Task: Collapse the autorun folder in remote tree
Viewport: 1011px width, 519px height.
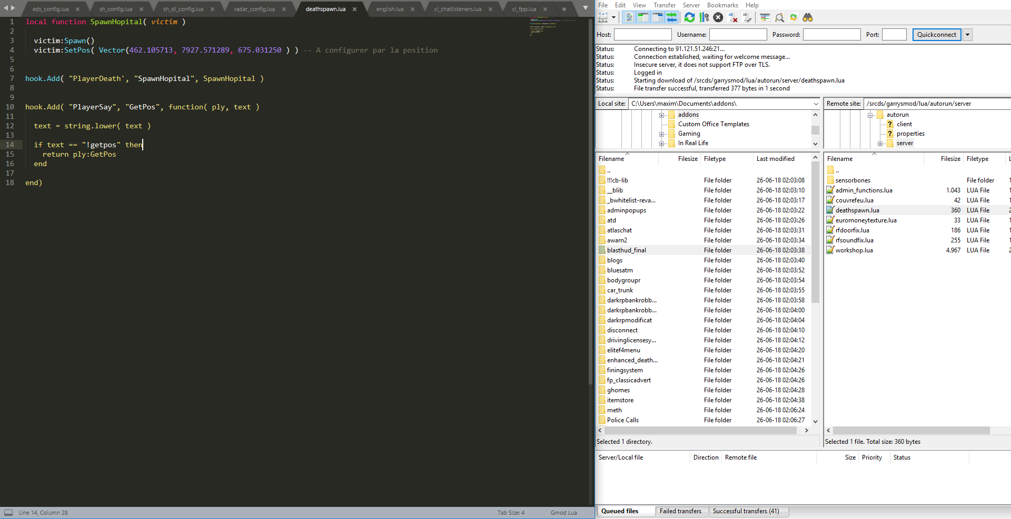Action: point(870,115)
